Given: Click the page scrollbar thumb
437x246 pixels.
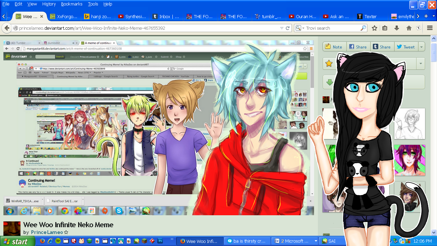Looking at the screenshot, I should pyautogui.click(x=434, y=52).
